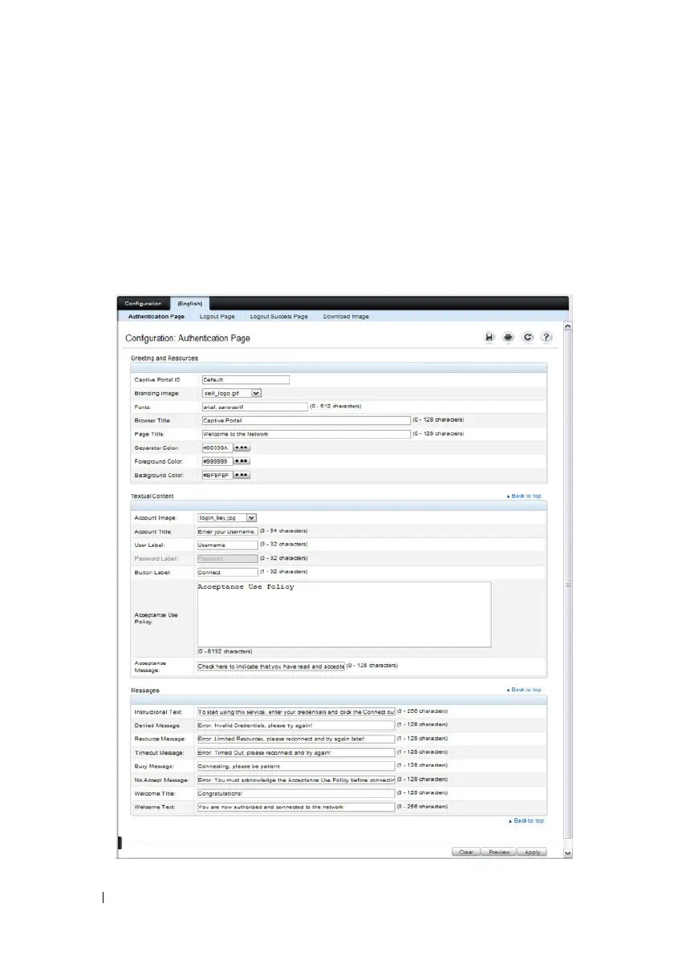The width and height of the screenshot is (674, 956).
Task: Open the Background Color picker button
Action: (x=242, y=475)
